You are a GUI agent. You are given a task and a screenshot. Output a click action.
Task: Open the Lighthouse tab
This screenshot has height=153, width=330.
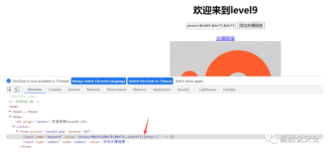[207, 89]
